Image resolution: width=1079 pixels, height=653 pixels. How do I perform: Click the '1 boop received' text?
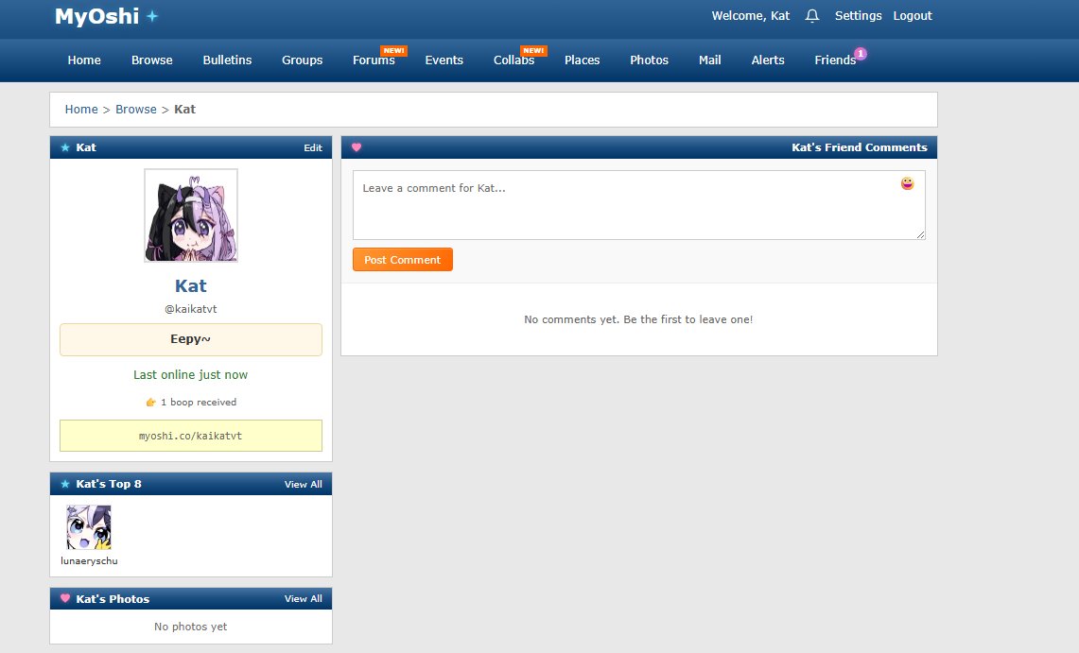click(199, 403)
